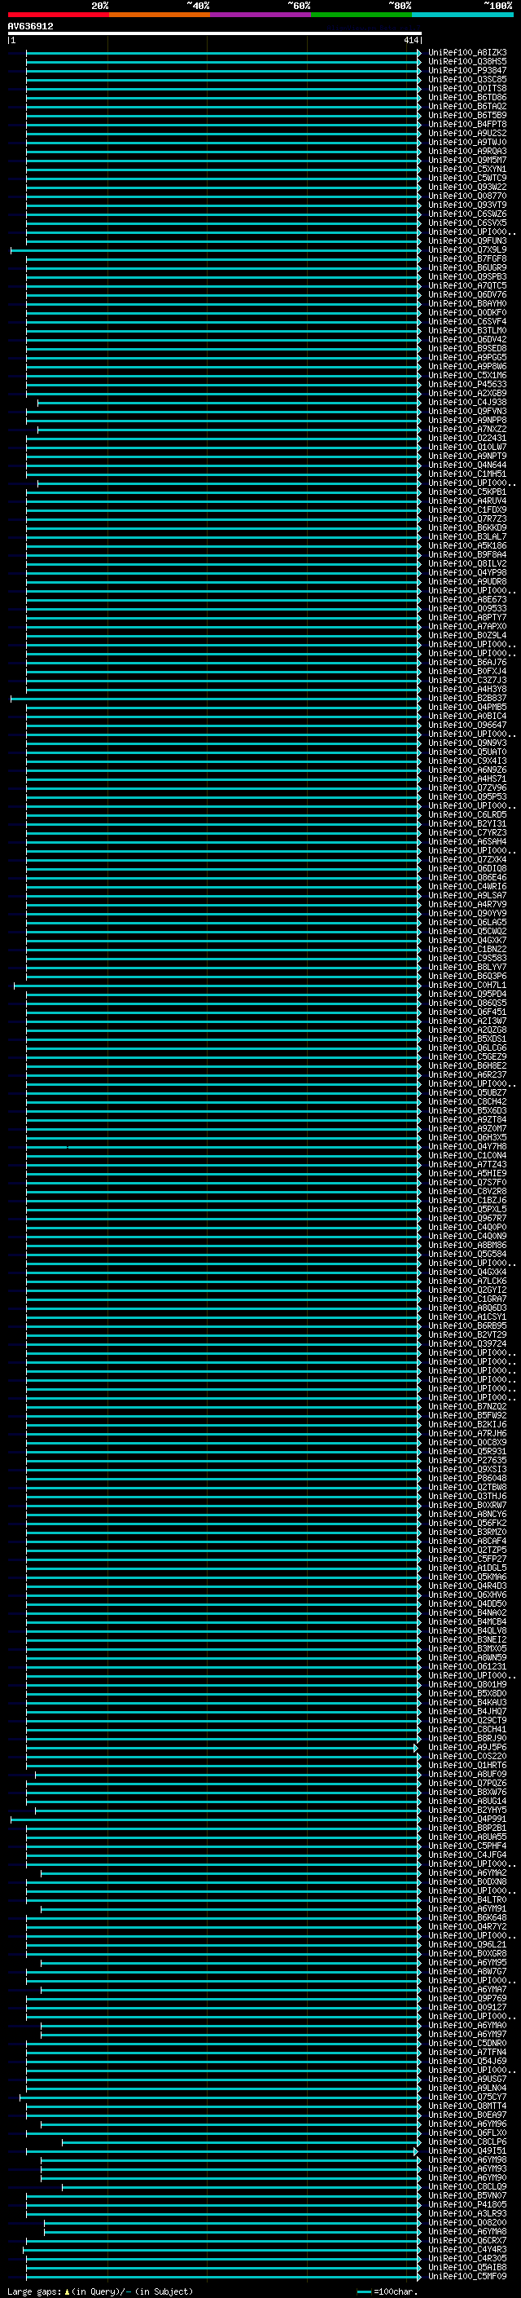
Task: Select the label UniRef100_A6YM98
Action: [467, 2159]
